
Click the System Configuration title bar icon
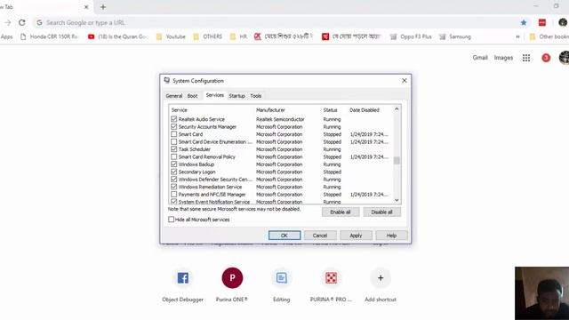point(167,81)
